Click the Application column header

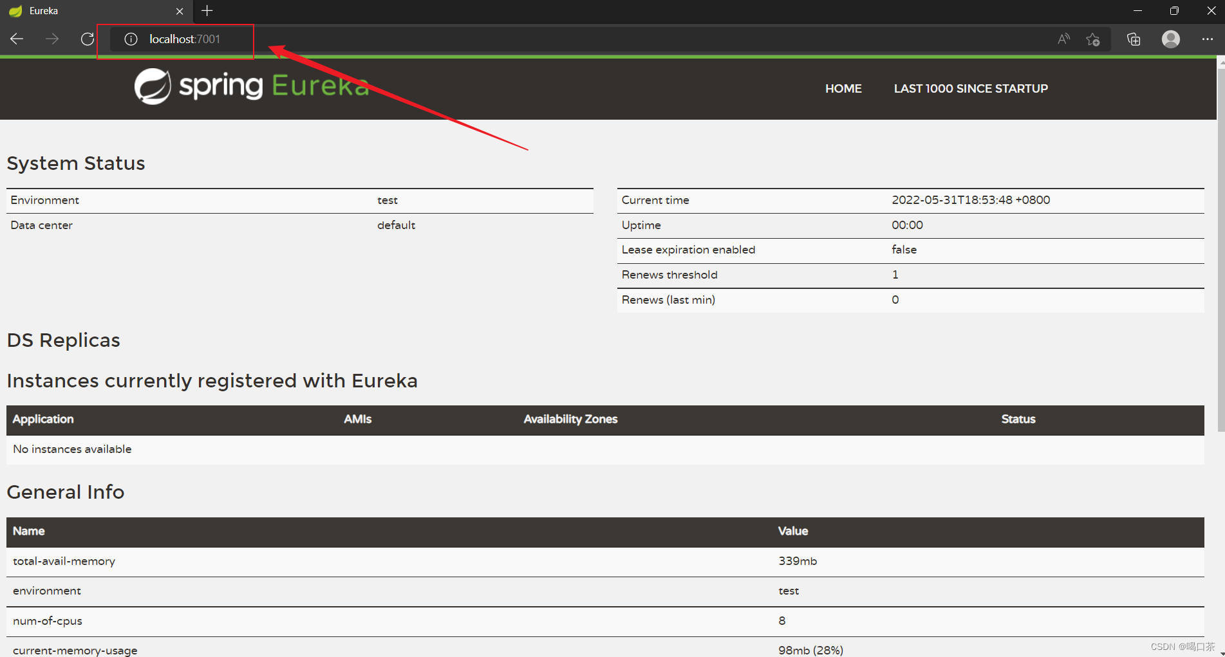[x=43, y=420]
